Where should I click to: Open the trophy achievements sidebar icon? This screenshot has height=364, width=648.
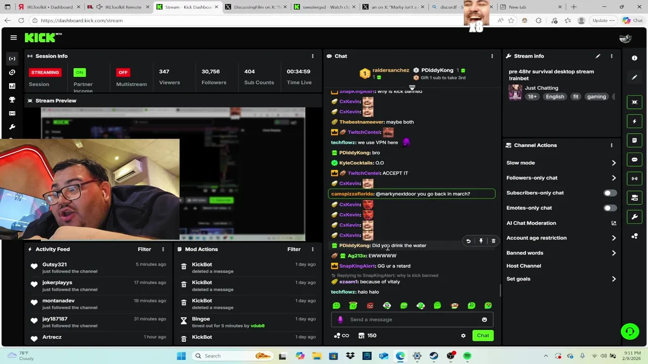click(12, 100)
